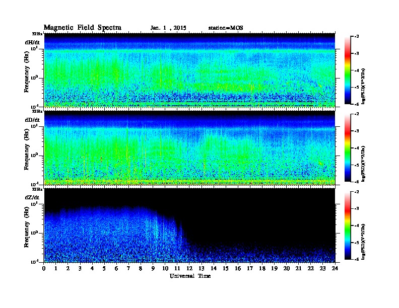Click hour tick label 4 on time axis
Viewport: 399px width, 308px height.
click(x=92, y=269)
